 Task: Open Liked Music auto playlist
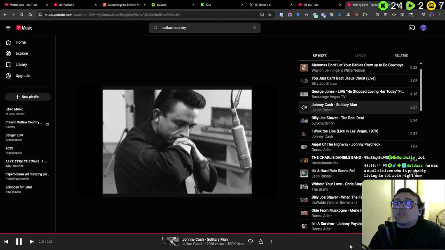pyautogui.click(x=28, y=111)
